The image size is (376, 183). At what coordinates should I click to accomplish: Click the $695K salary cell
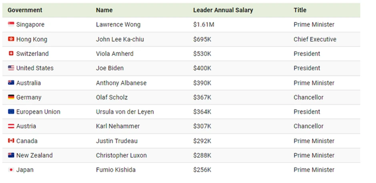coord(202,39)
